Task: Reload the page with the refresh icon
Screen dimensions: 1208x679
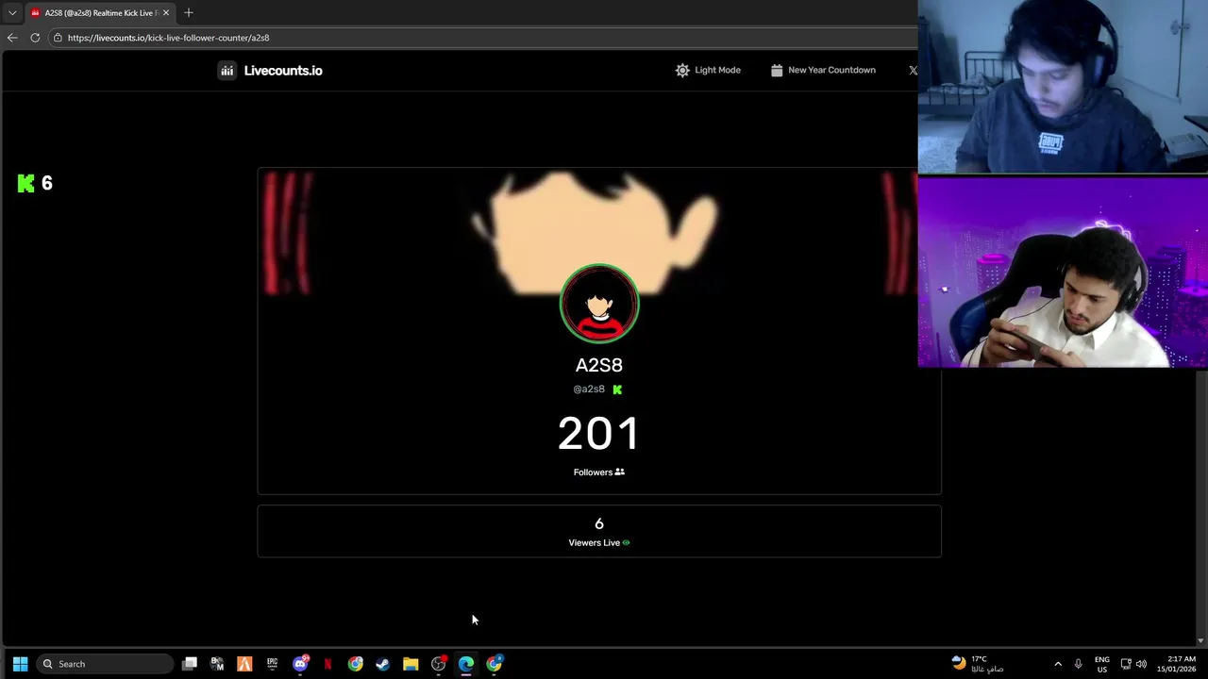Action: [x=35, y=38]
